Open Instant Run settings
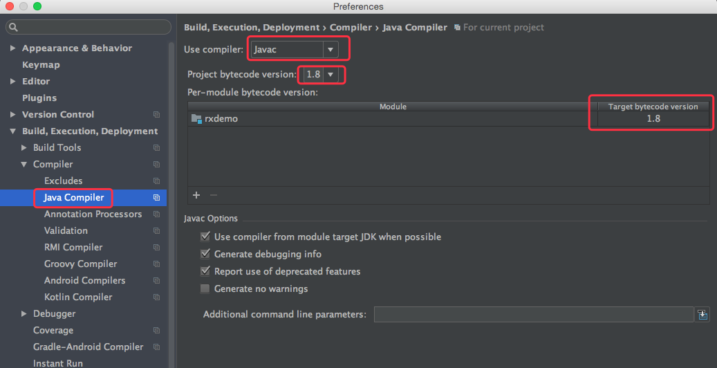 57,363
